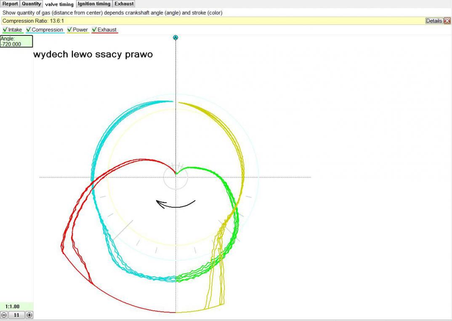Click the black rotation direction arrow

tap(175, 204)
